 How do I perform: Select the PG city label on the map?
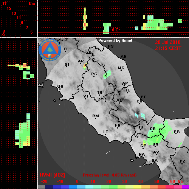[x=94, y=74]
